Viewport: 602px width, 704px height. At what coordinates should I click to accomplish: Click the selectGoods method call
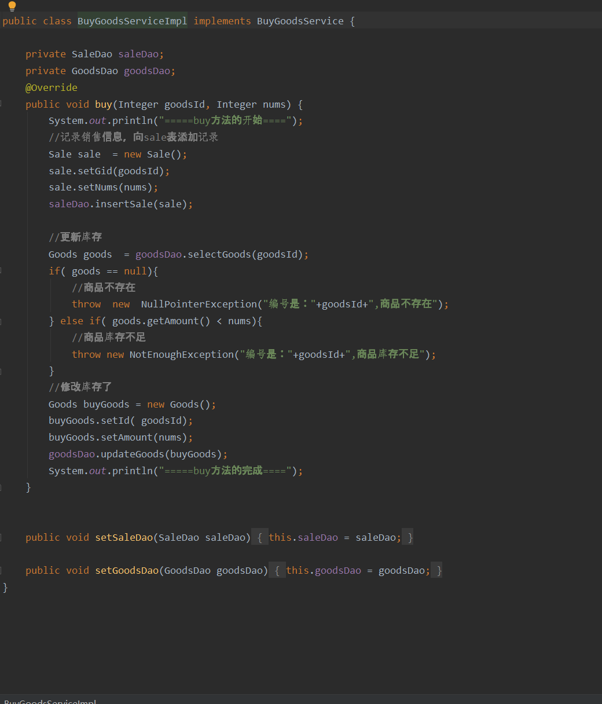tap(219, 254)
